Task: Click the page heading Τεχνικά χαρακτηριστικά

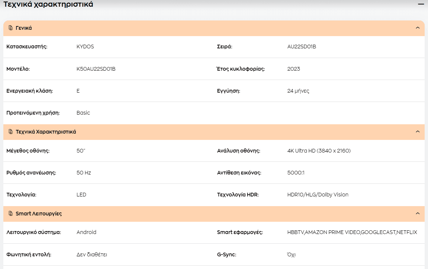Action: point(48,4)
